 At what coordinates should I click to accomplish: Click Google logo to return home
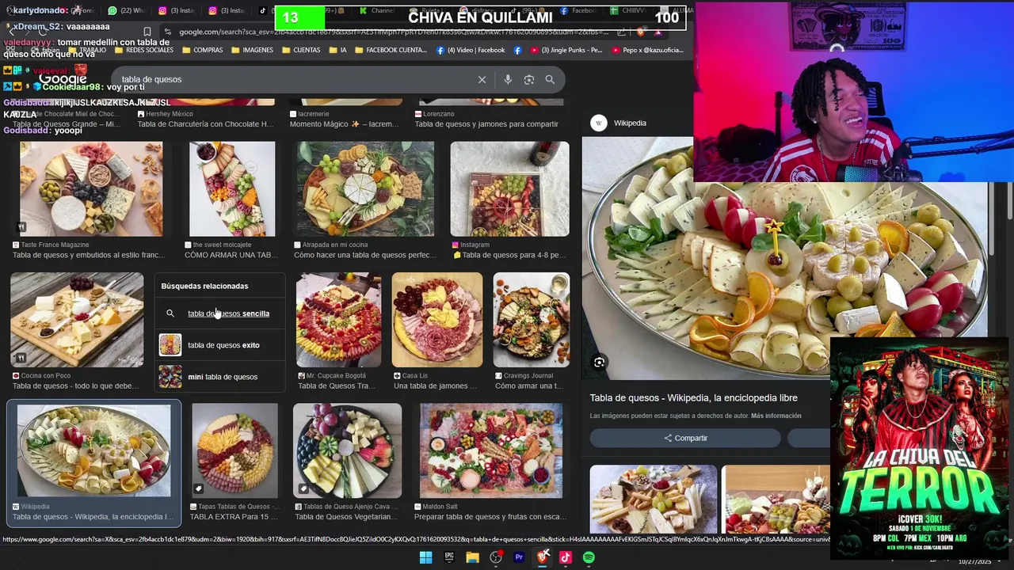point(63,79)
